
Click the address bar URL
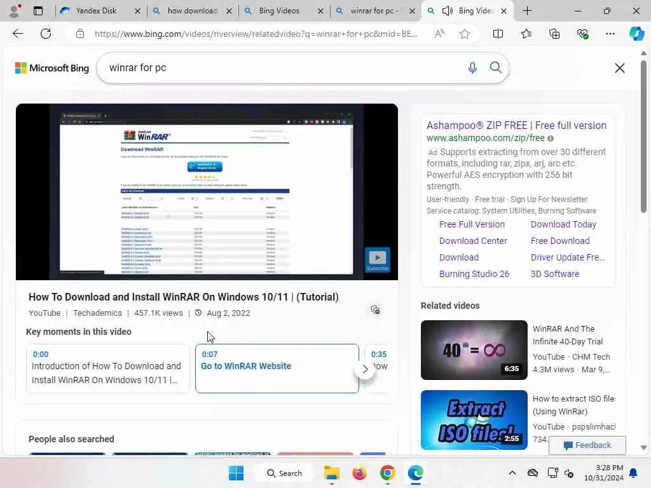coord(256,34)
